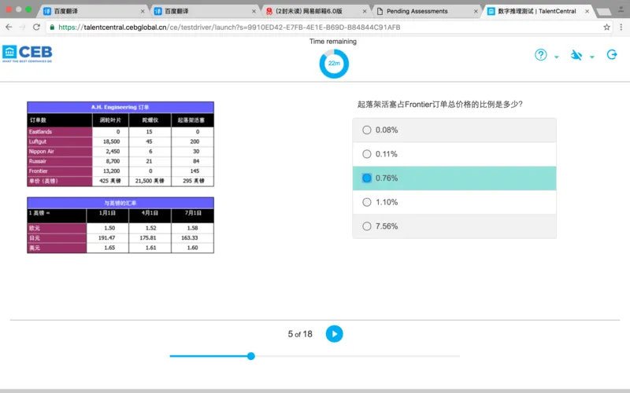Click the 18,500 cell in Luftgut row

[111, 141]
